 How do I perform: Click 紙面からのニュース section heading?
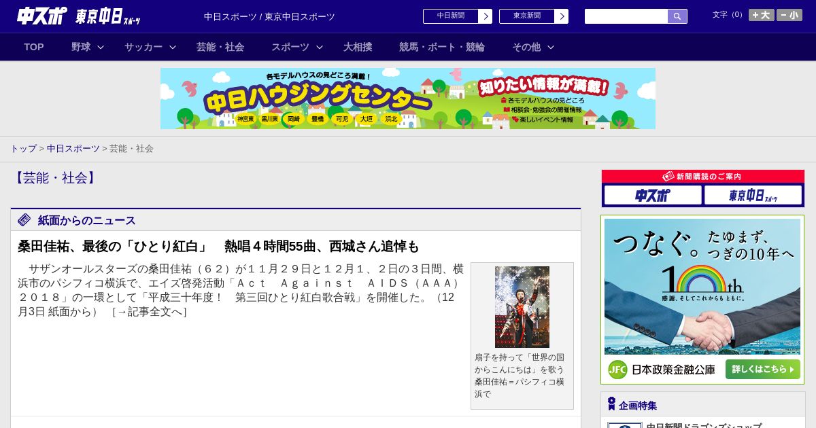[86, 220]
